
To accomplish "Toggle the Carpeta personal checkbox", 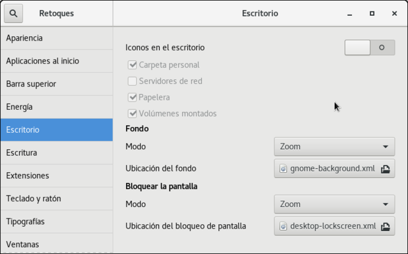I will (132, 65).
